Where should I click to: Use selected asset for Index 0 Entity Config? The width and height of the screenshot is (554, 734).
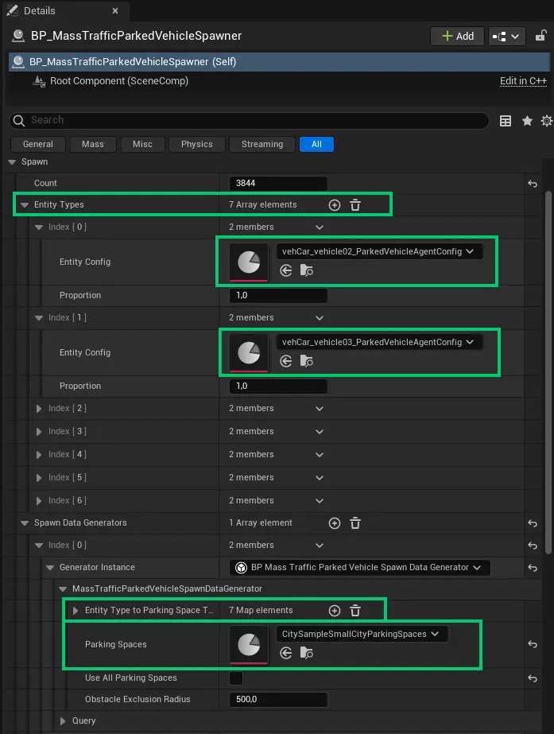pos(287,271)
